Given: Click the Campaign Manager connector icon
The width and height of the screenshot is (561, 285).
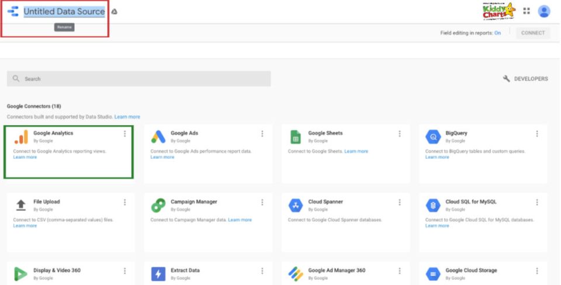Looking at the screenshot, I should [x=158, y=205].
